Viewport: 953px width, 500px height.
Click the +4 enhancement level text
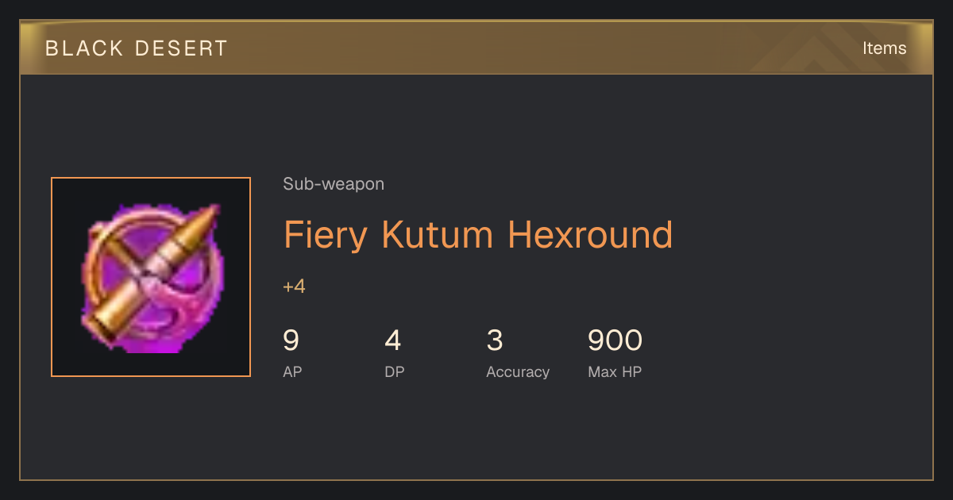(x=294, y=287)
